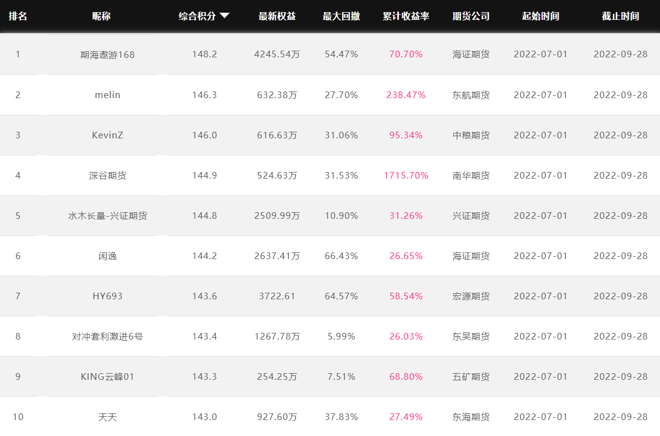Screen dimensions: 660x436
Task: Click equity value 616.63万
Action: point(277,135)
